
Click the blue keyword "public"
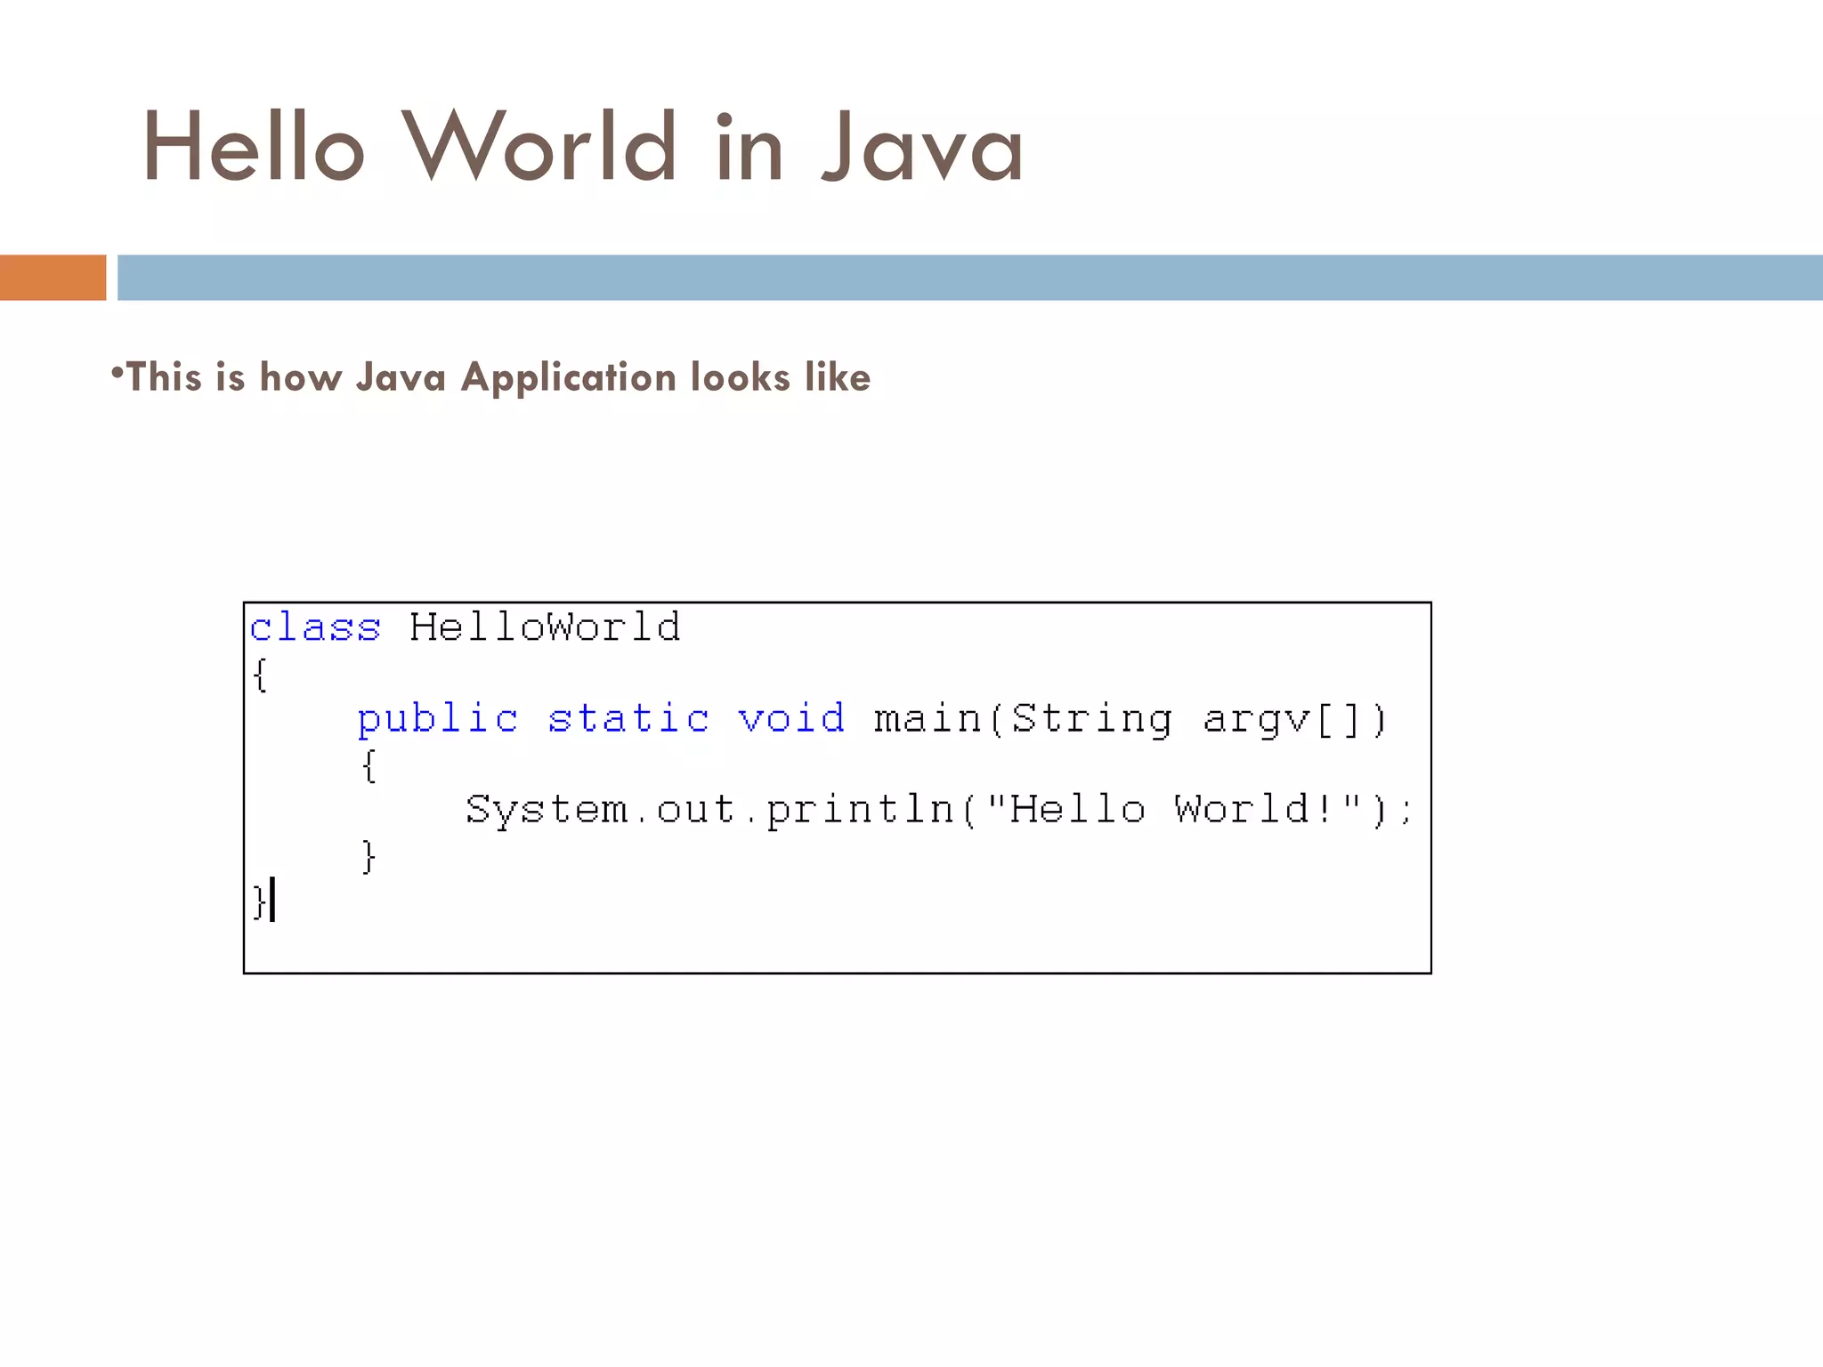(x=438, y=719)
